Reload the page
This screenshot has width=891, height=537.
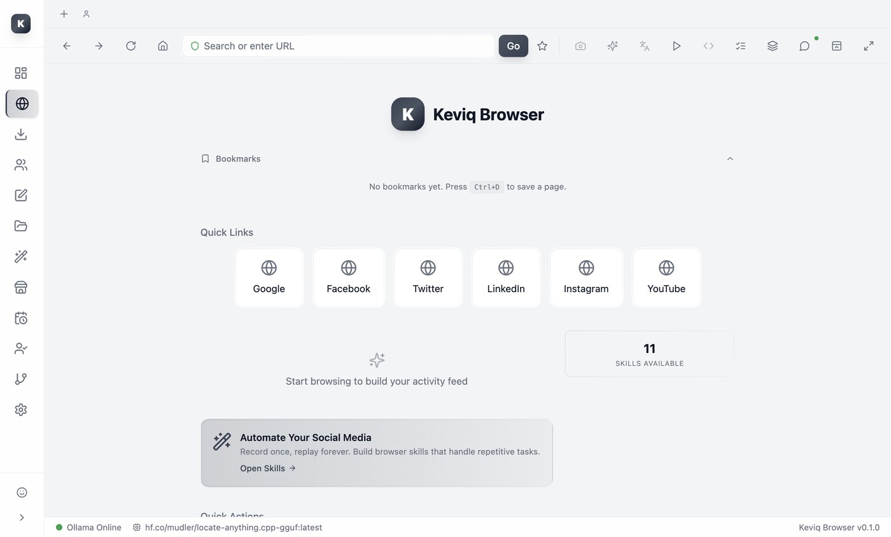pyautogui.click(x=131, y=46)
